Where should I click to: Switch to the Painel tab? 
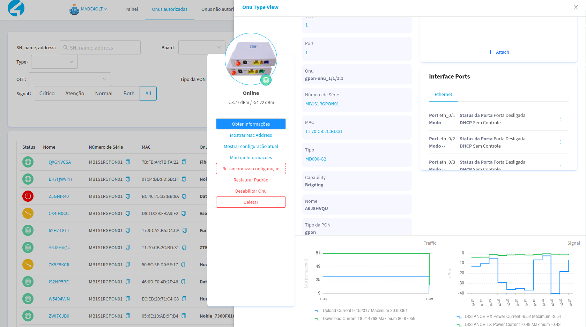click(132, 9)
